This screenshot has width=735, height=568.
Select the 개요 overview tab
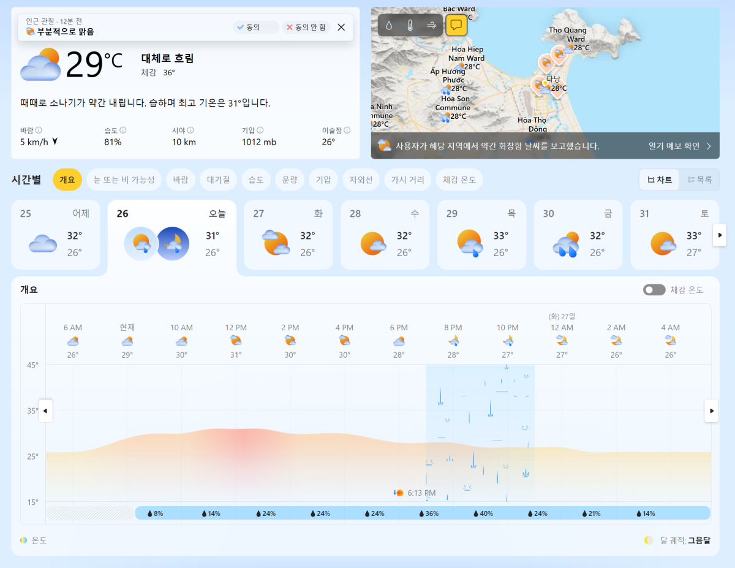(67, 180)
